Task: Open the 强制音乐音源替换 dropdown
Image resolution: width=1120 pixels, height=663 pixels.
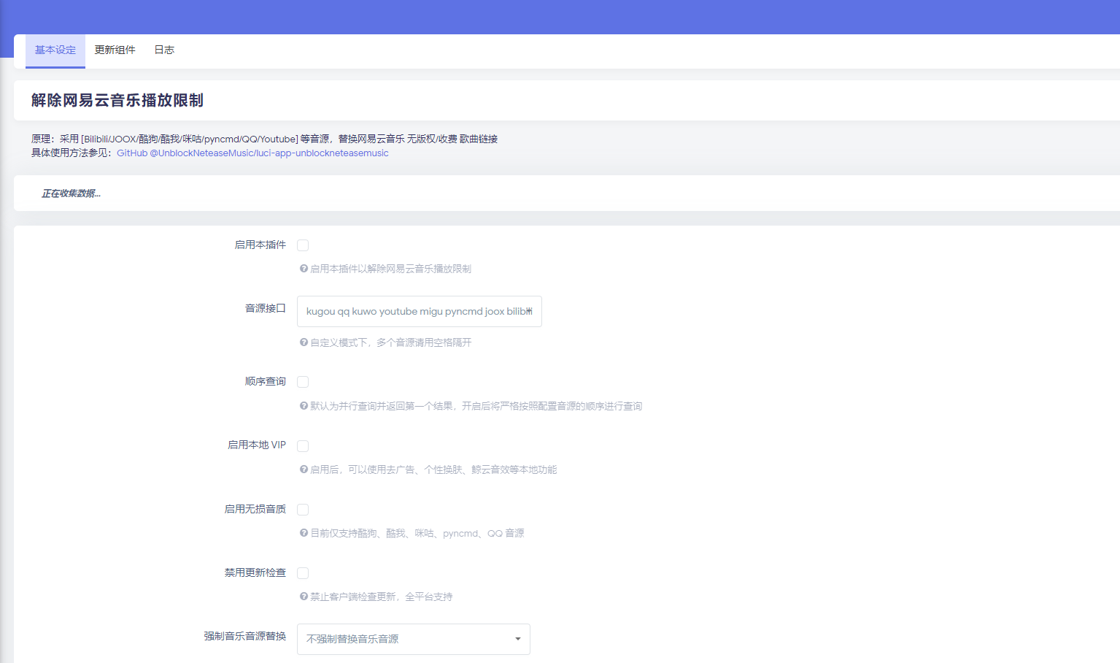Action: pos(413,639)
